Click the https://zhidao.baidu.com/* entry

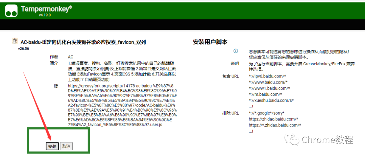point(273,119)
